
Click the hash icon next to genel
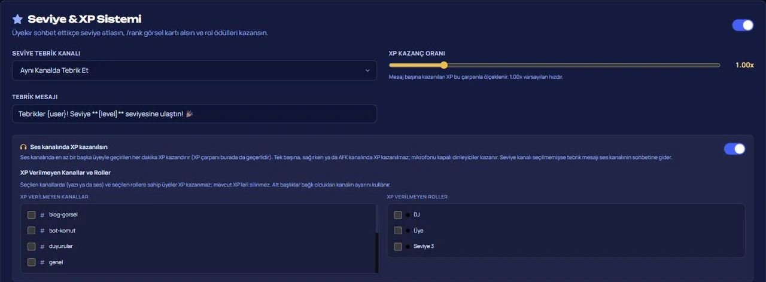42,262
